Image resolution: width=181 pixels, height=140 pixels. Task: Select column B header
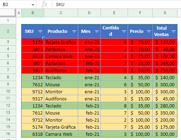[x=33, y=13]
